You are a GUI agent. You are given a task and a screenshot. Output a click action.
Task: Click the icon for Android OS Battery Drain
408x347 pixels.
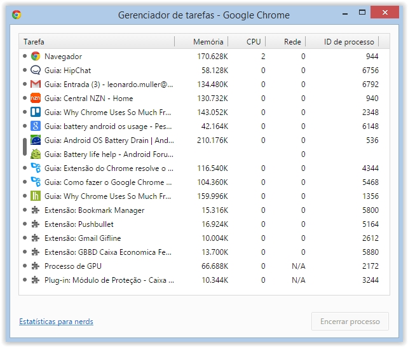pos(36,140)
